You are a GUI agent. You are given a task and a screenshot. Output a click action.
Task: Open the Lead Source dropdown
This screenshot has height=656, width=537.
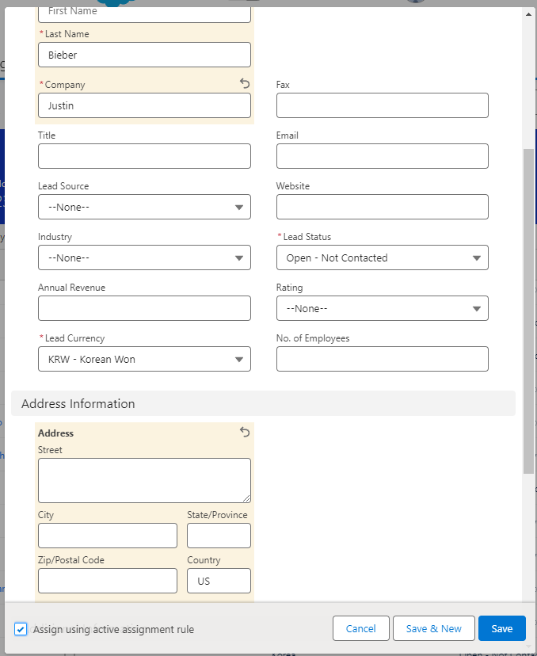point(144,207)
